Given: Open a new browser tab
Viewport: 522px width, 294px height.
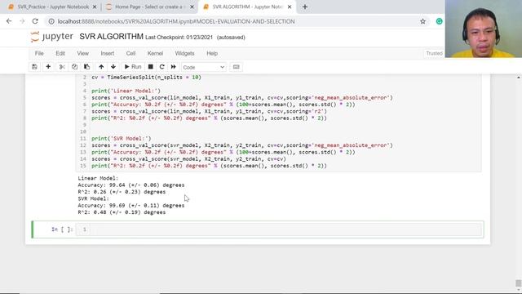Looking at the screenshot, I should pos(304,7).
